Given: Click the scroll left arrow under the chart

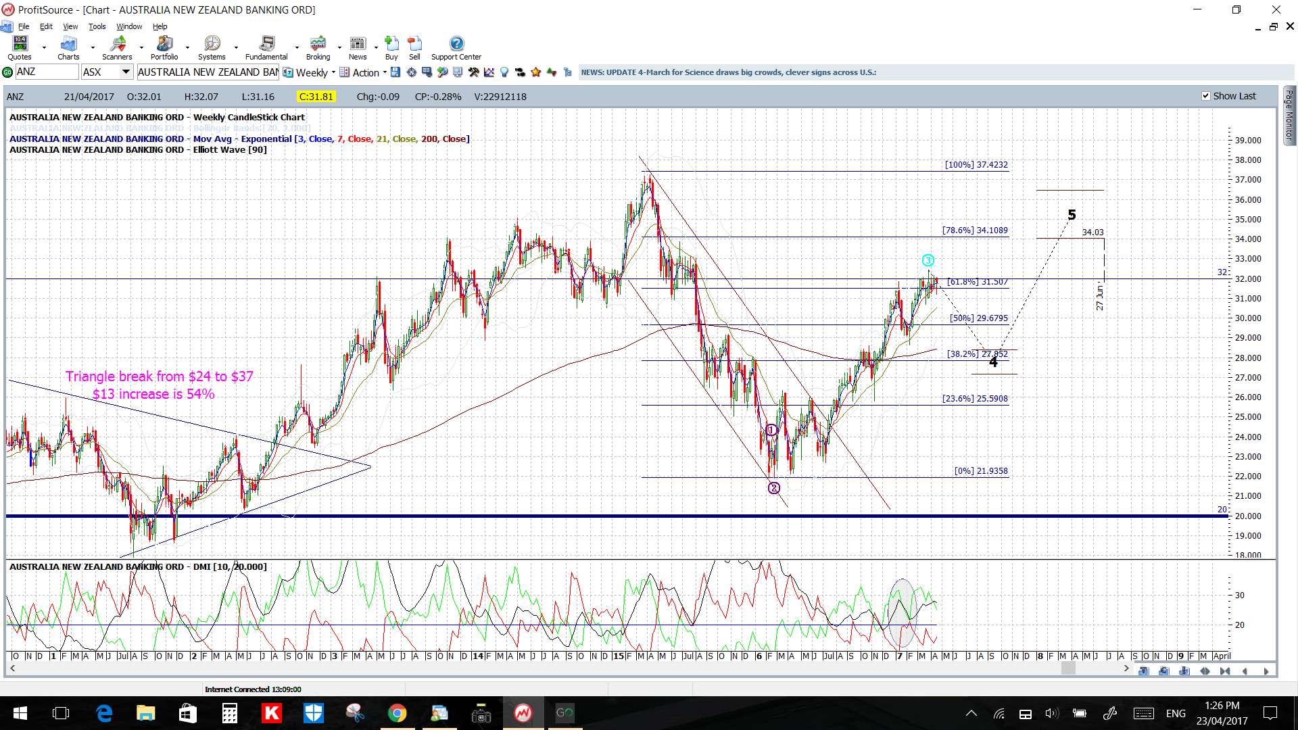Looking at the screenshot, I should tap(12, 668).
